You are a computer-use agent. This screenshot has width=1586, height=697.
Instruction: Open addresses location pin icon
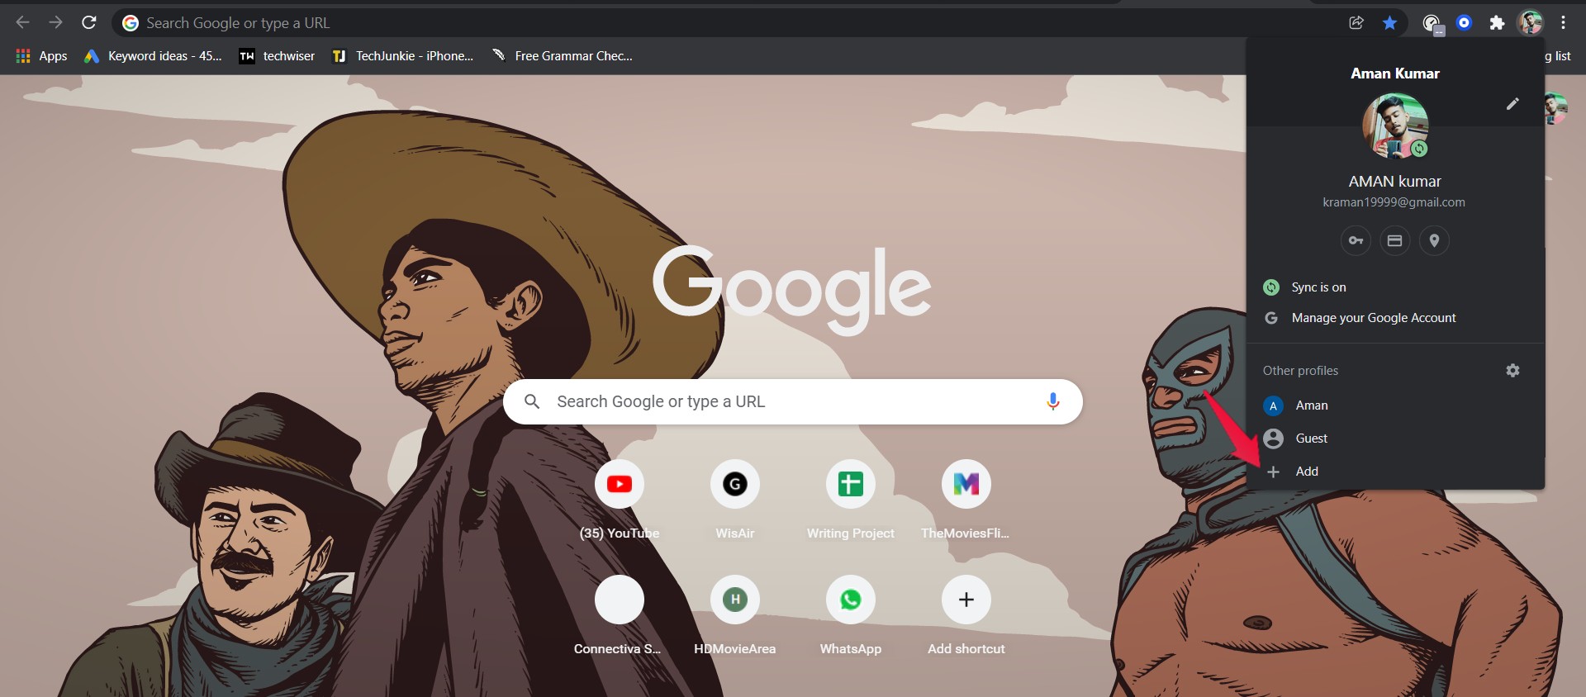(1434, 240)
